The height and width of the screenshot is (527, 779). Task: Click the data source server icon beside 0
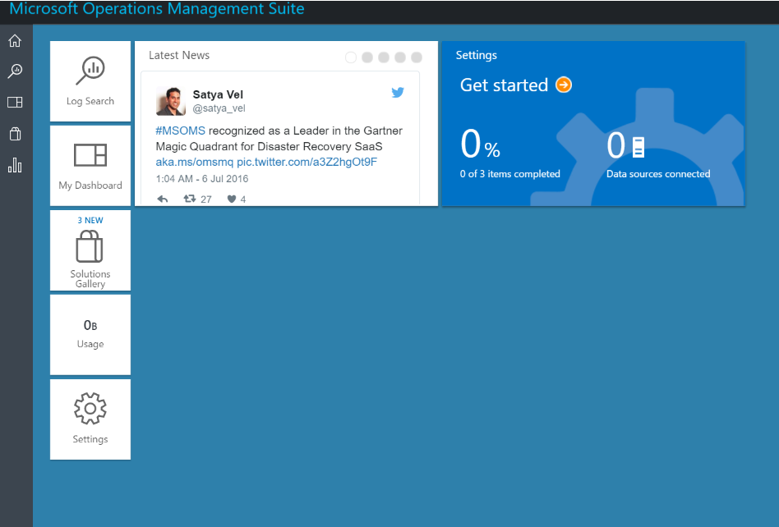click(x=638, y=147)
